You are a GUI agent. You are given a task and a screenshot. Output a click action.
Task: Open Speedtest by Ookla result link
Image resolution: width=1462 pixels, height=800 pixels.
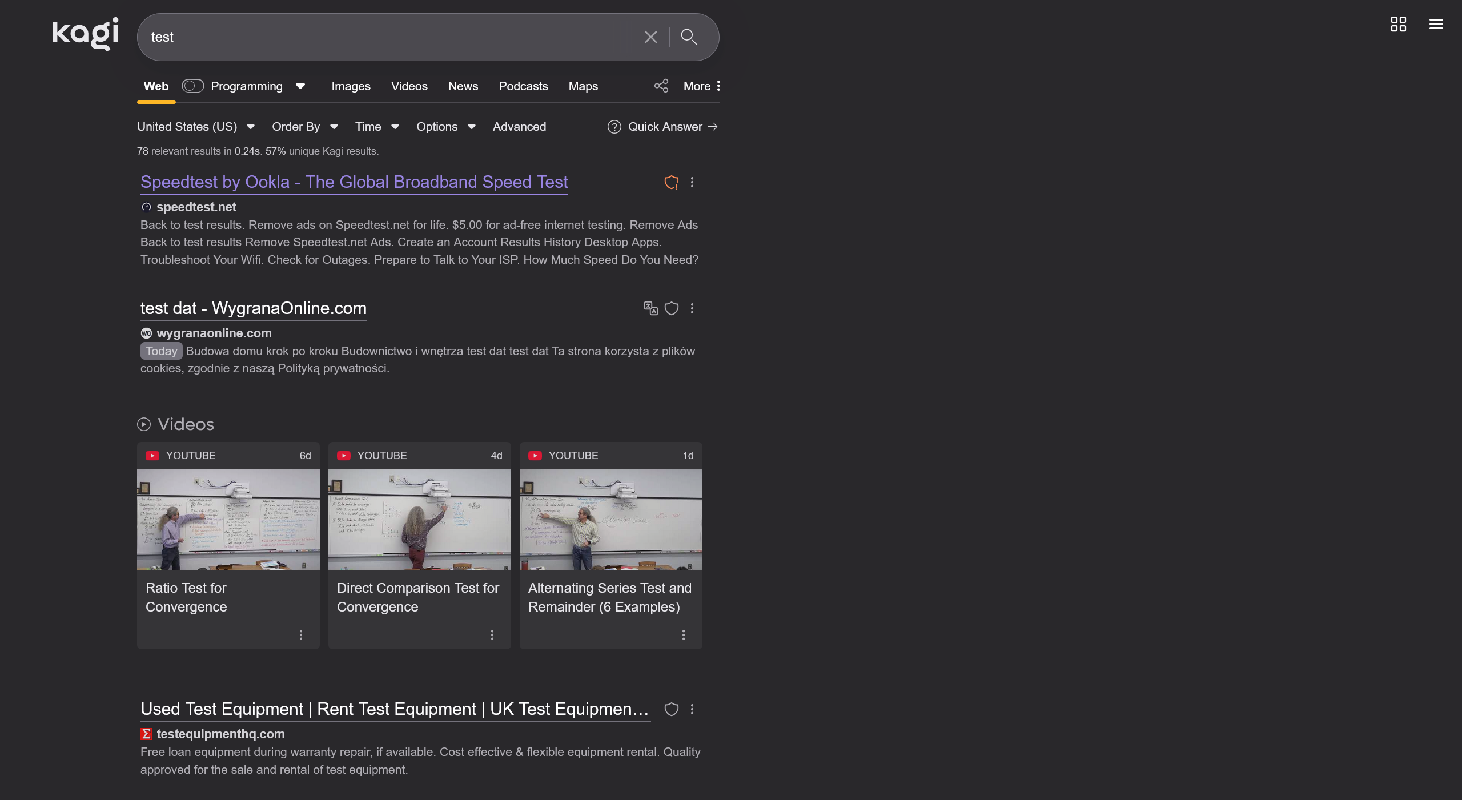354,182
